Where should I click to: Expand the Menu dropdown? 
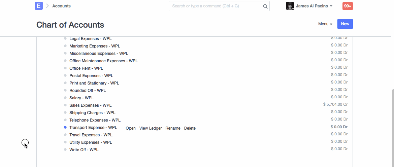pos(325,24)
